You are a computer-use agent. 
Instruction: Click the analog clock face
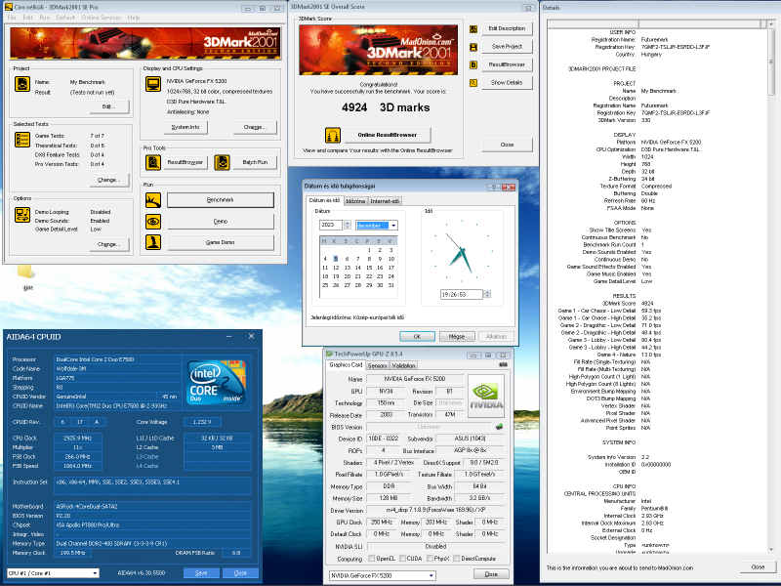(x=462, y=251)
